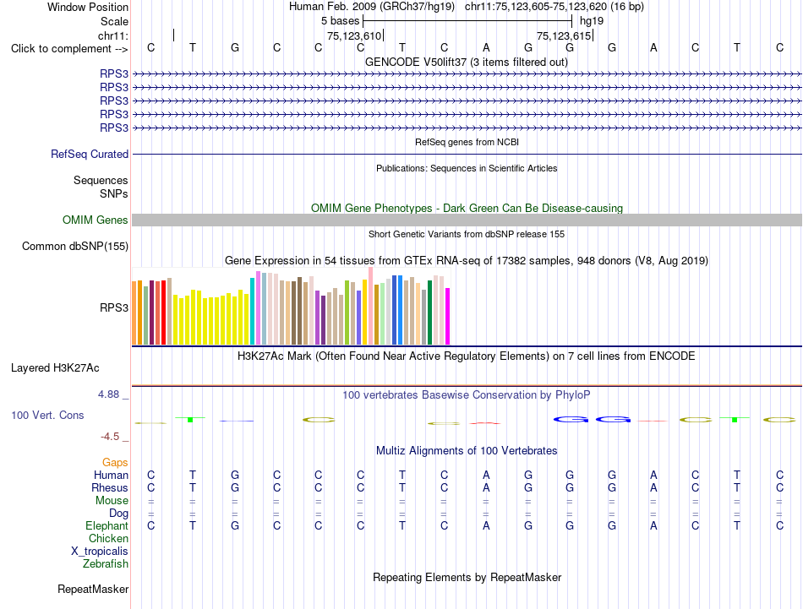Image resolution: width=803 pixels, height=609 pixels.
Task: Select the Elephant alignment row label
Action: [x=107, y=526]
